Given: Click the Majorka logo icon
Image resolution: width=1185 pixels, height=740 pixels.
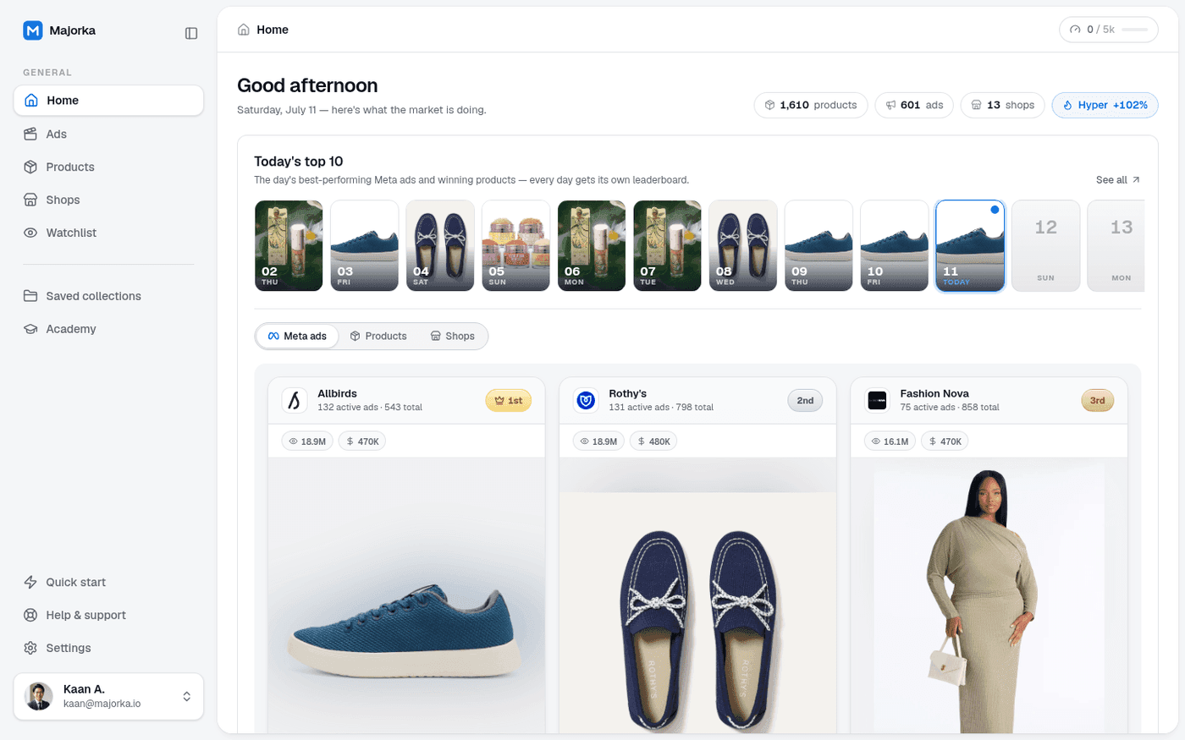Looking at the screenshot, I should 33,30.
